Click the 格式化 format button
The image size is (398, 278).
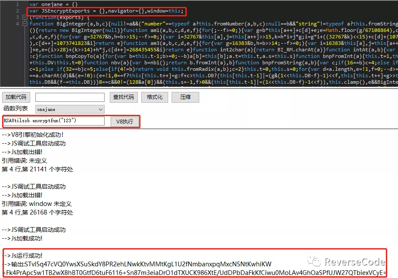pyautogui.click(x=155, y=97)
